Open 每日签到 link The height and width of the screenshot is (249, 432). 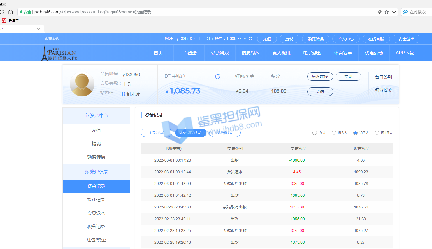[x=383, y=77]
